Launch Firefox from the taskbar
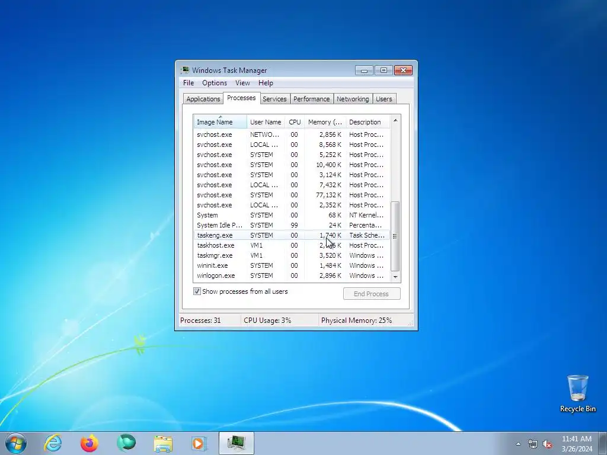The width and height of the screenshot is (607, 455). coord(90,443)
